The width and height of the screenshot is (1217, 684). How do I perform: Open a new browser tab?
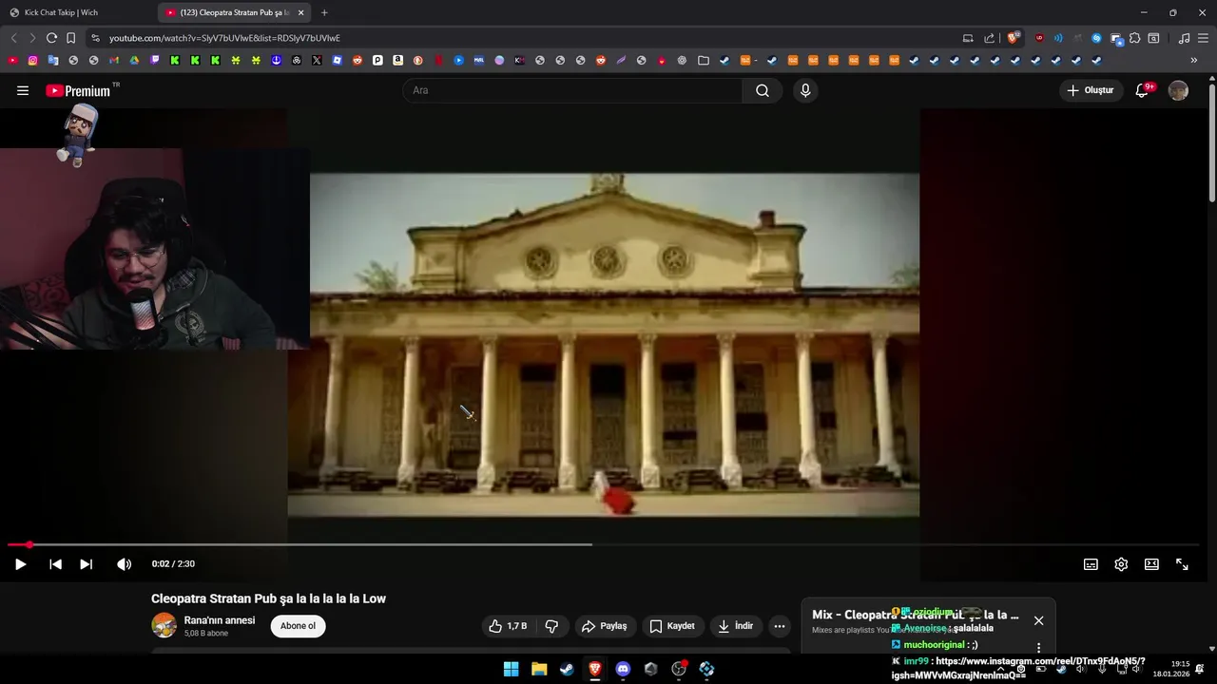tap(324, 12)
